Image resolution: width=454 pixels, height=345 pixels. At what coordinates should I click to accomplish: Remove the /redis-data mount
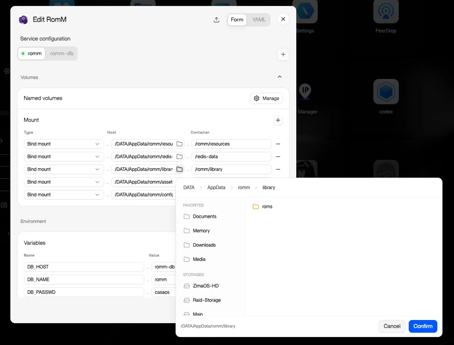(278, 157)
